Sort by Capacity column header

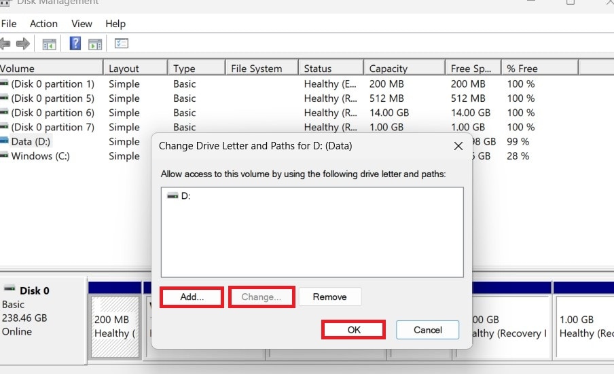(x=405, y=69)
